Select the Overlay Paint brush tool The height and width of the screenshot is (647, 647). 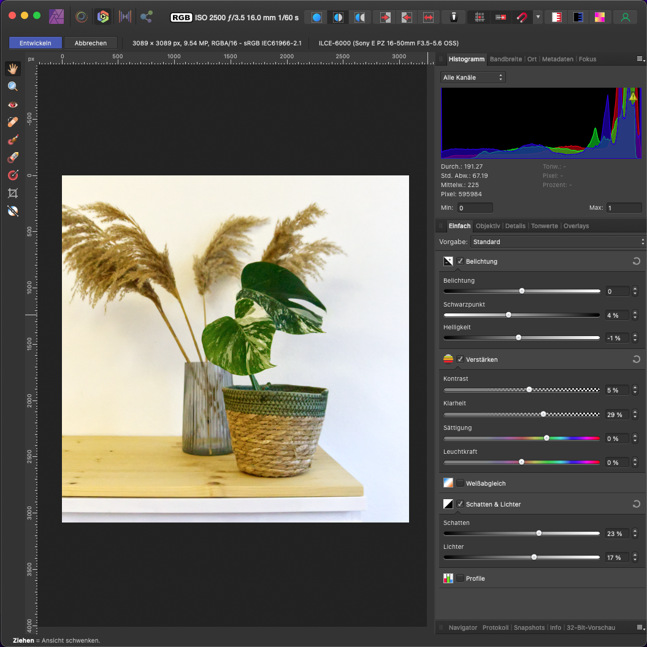pos(13,139)
